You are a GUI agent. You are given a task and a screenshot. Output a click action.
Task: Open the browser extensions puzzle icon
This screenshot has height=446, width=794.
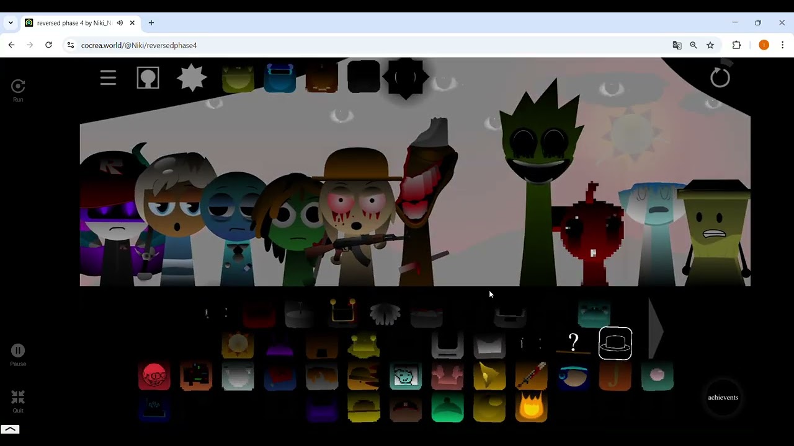[x=737, y=45]
